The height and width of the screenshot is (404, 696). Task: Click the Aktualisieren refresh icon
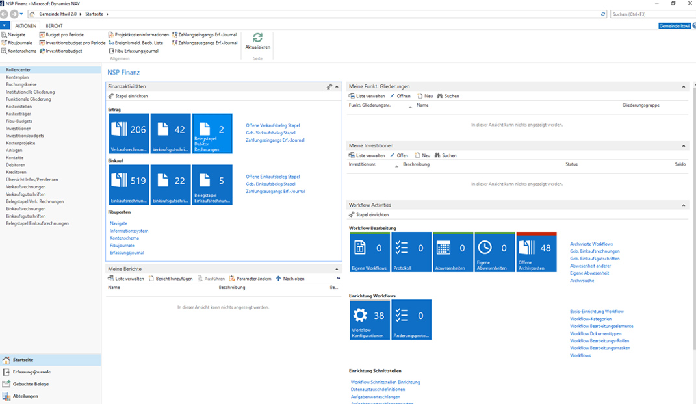click(x=257, y=38)
